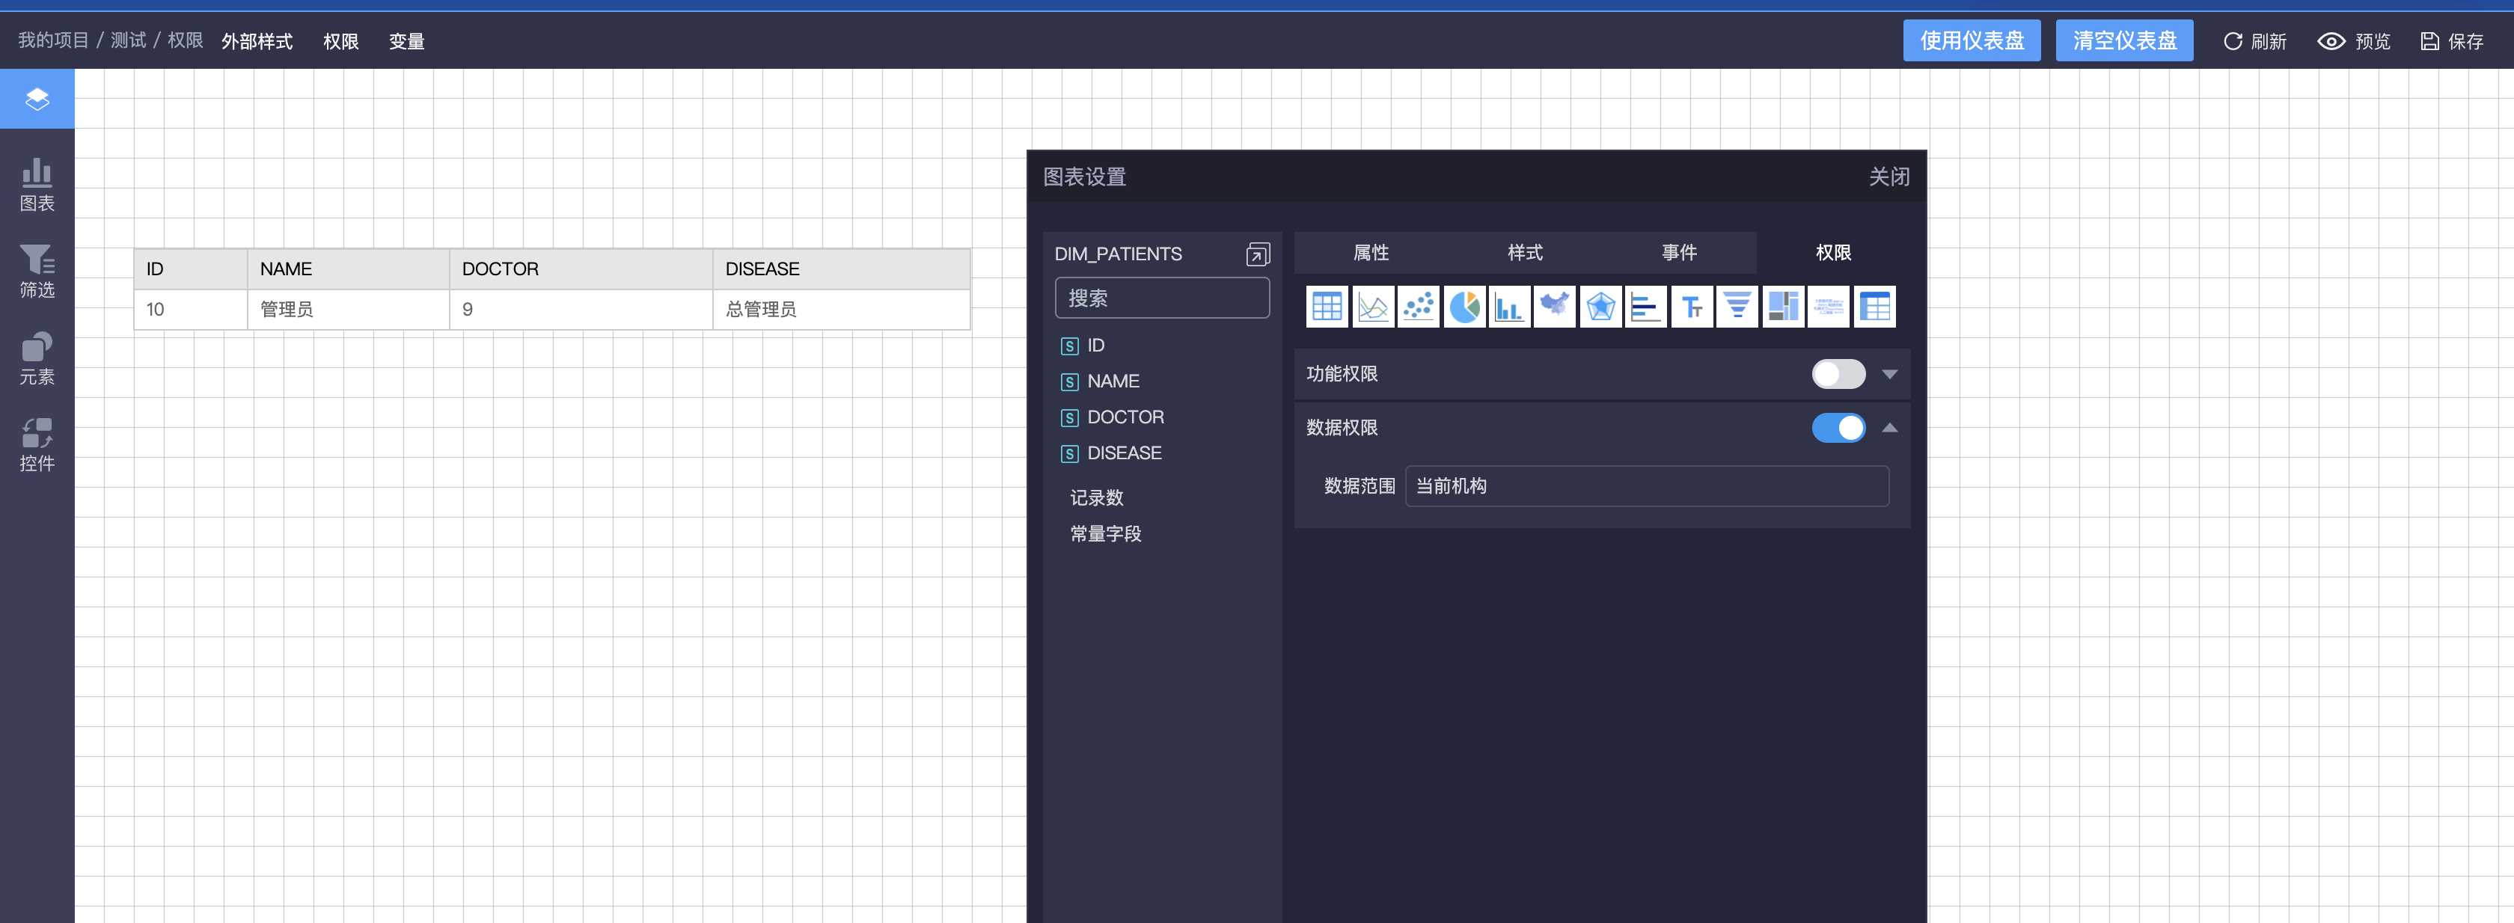The height and width of the screenshot is (923, 2514).
Task: Select the pie chart type
Action: [x=1464, y=307]
